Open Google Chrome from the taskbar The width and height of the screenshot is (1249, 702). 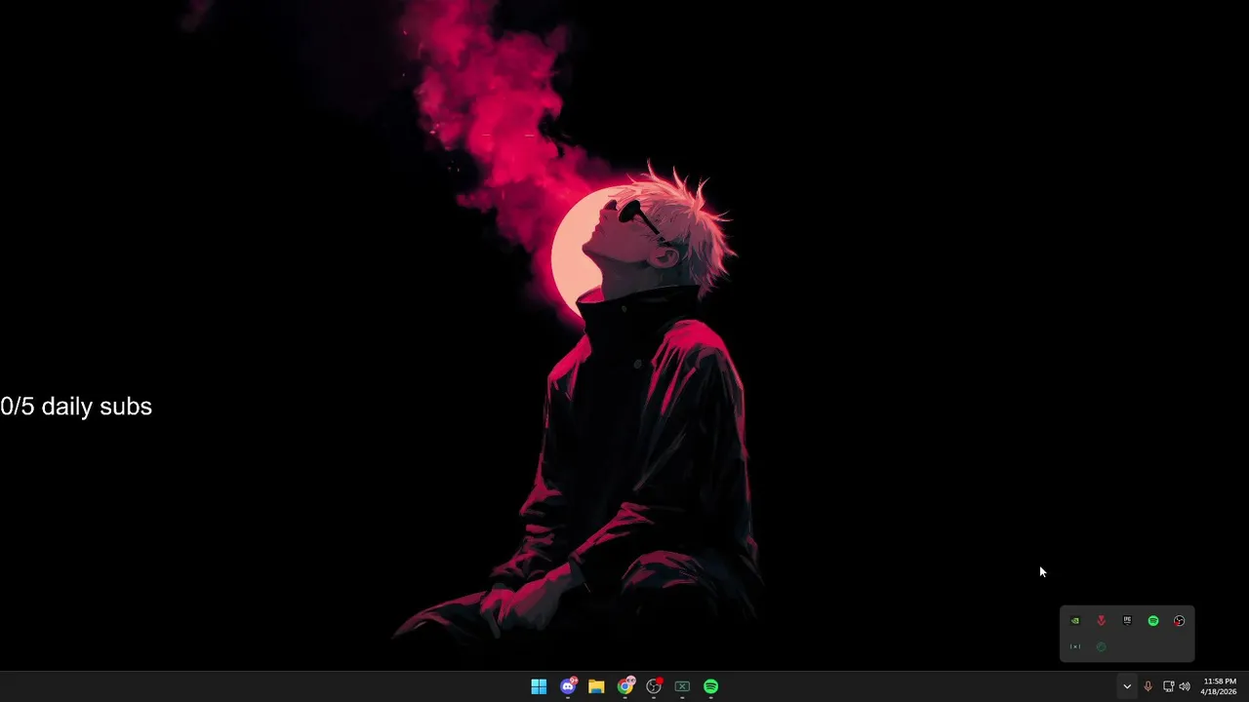[x=625, y=686]
